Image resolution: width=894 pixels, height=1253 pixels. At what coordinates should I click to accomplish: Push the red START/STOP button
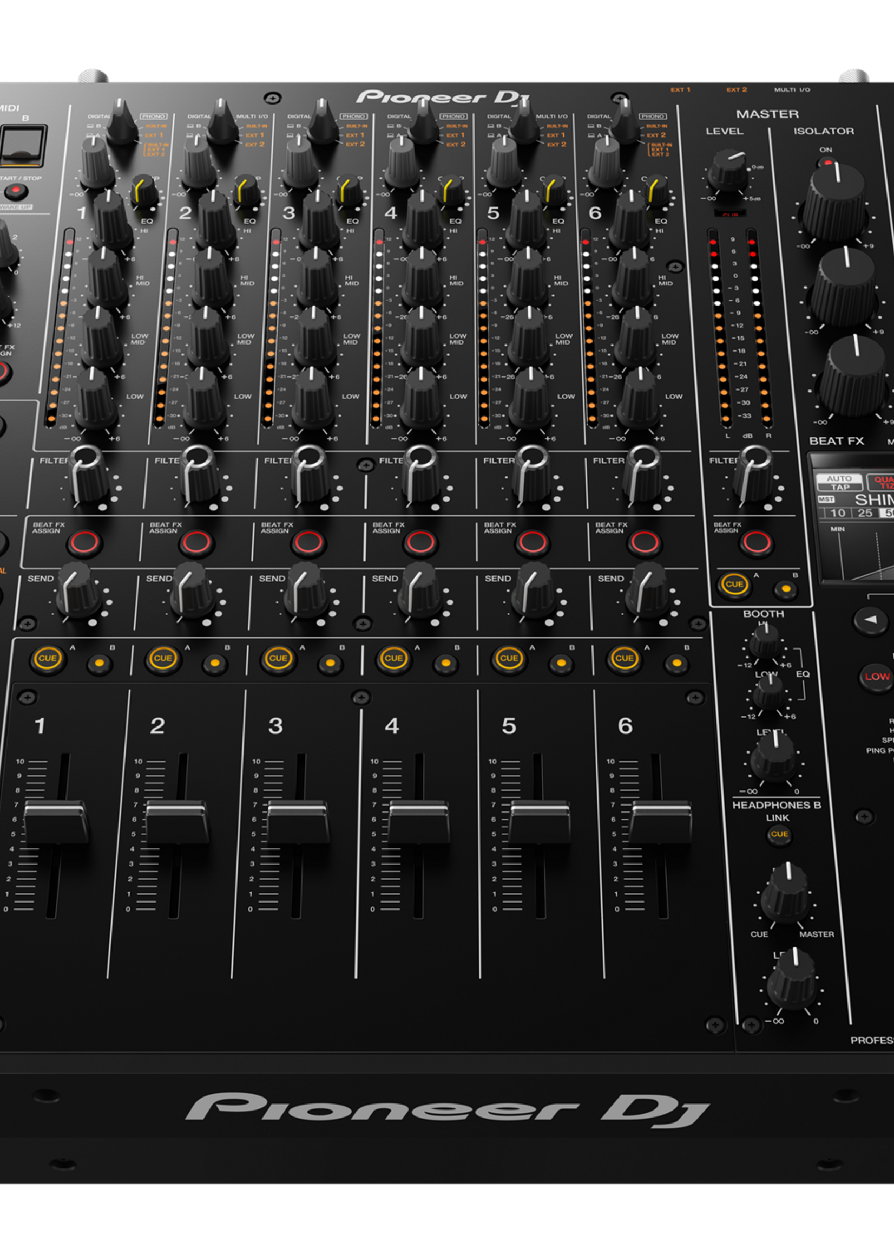click(x=15, y=192)
